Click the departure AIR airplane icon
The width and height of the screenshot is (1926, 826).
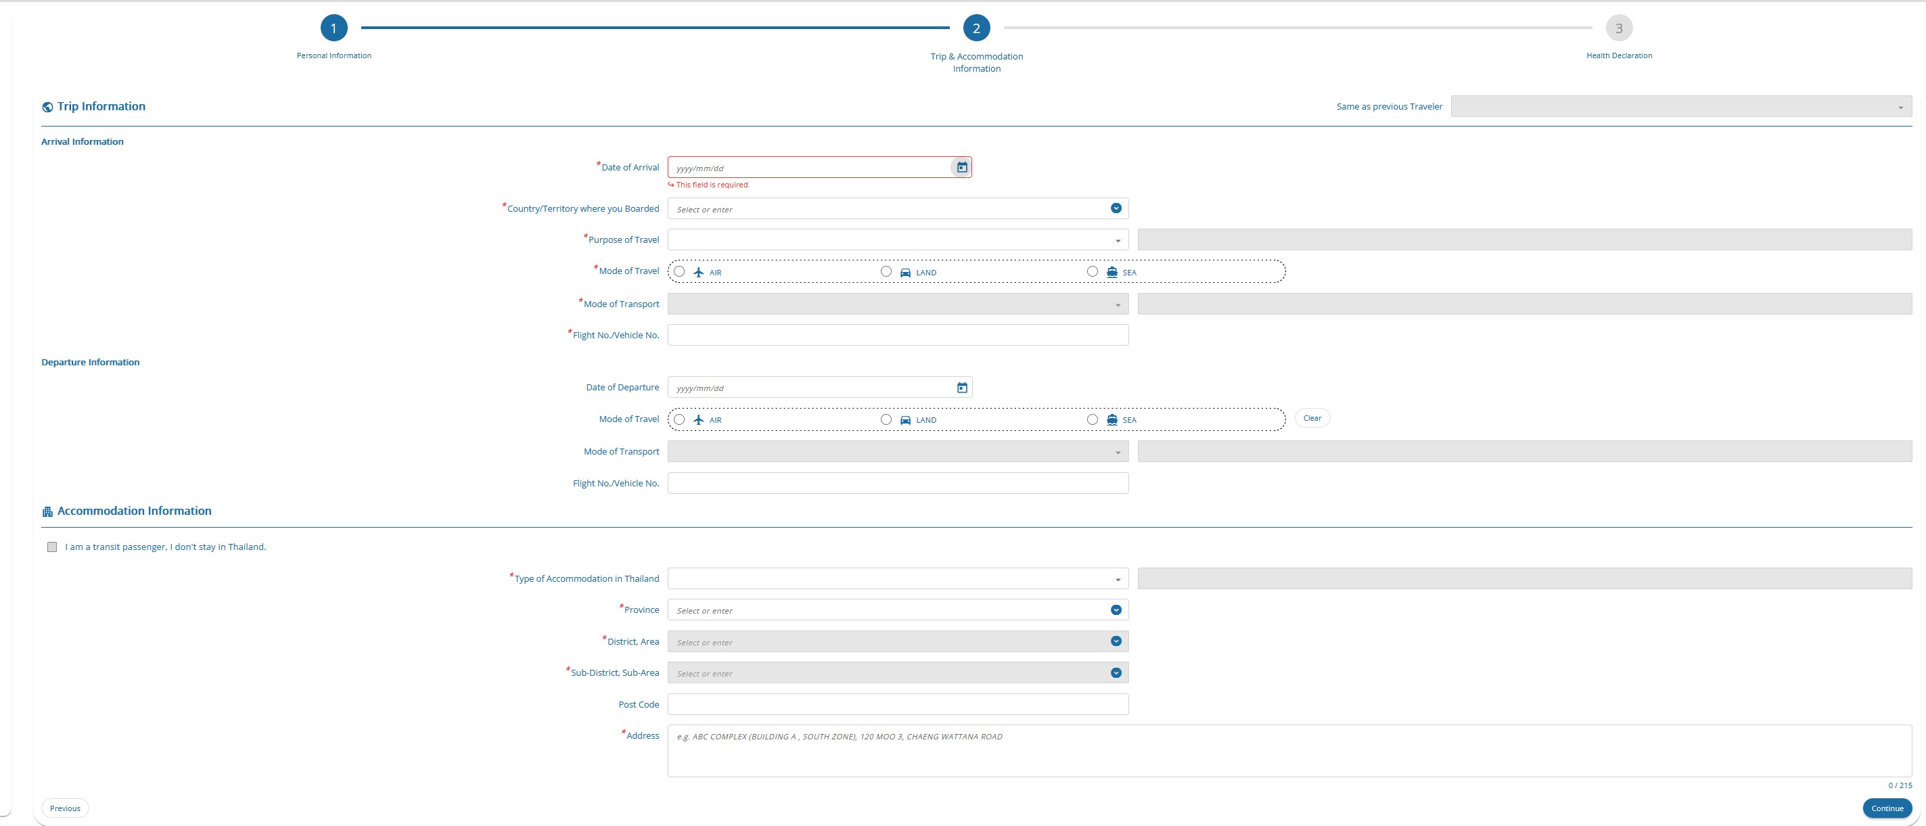click(698, 419)
